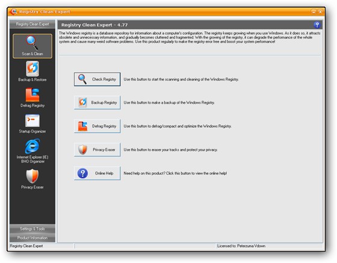This screenshot has height=263, width=337.
Task: Click the Privacy Eraser main button
Action: click(x=97, y=150)
